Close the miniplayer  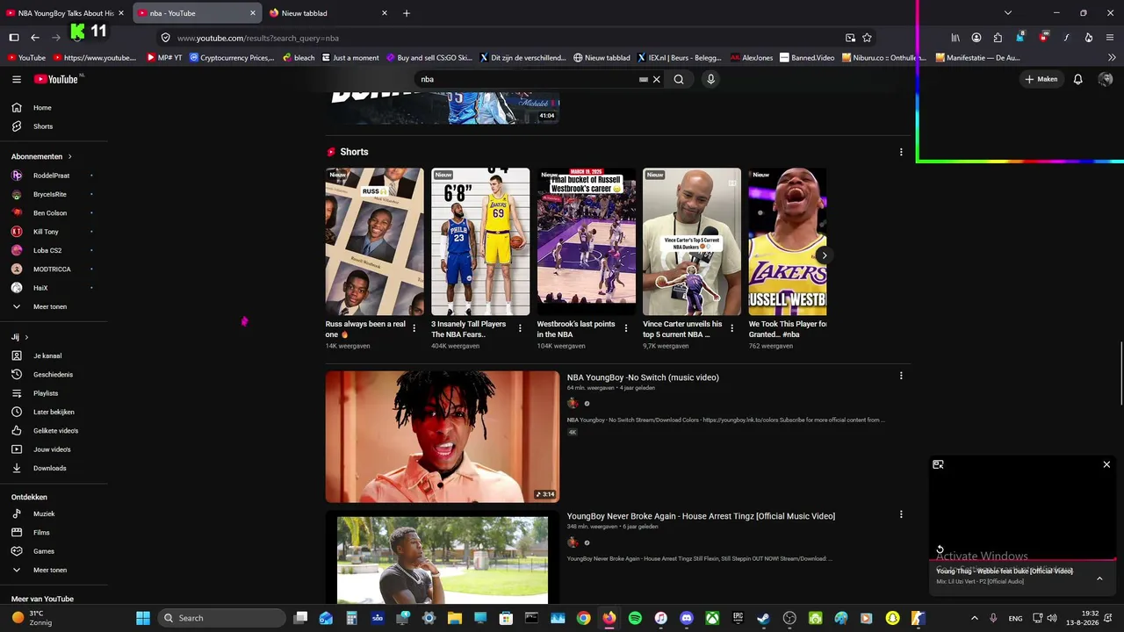tap(1106, 464)
